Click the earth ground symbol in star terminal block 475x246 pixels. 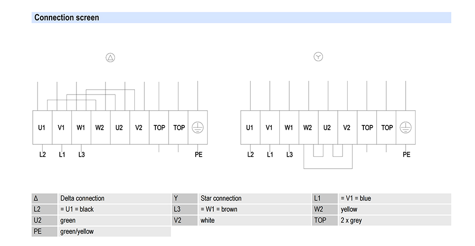[406, 127]
